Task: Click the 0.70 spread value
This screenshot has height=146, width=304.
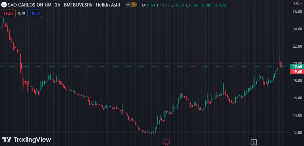Action: 22,13
